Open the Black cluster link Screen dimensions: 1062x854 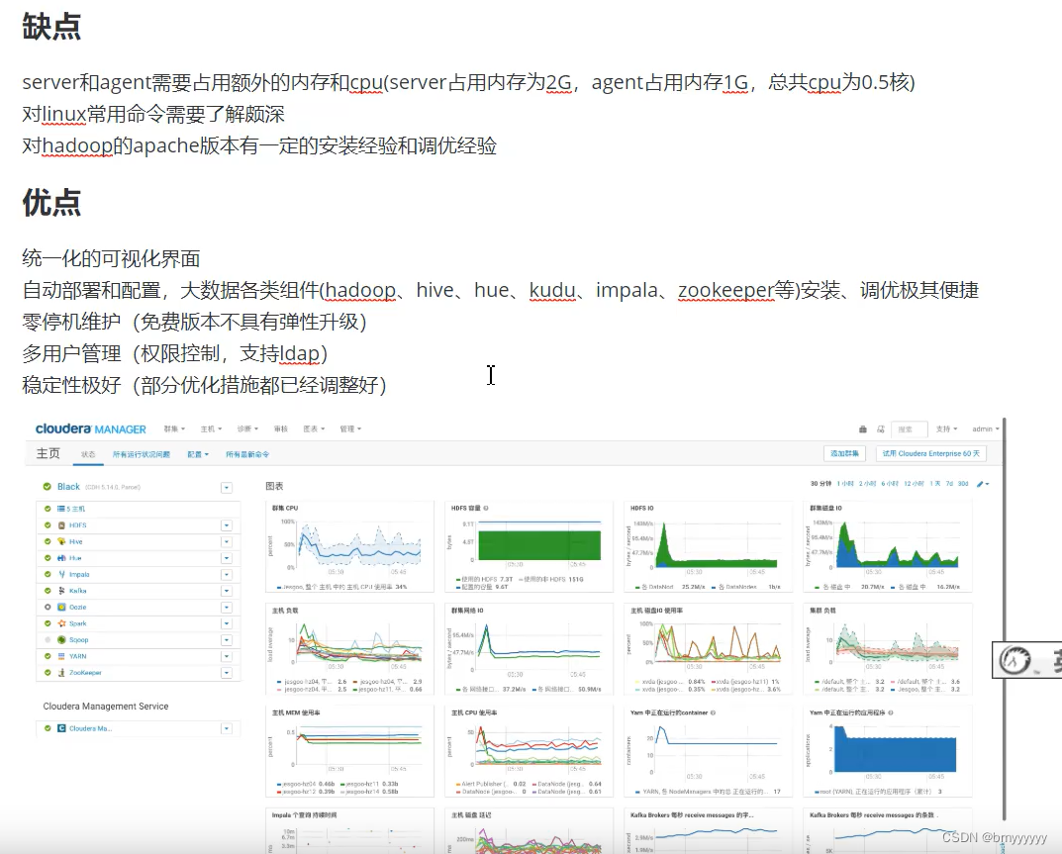(x=68, y=487)
